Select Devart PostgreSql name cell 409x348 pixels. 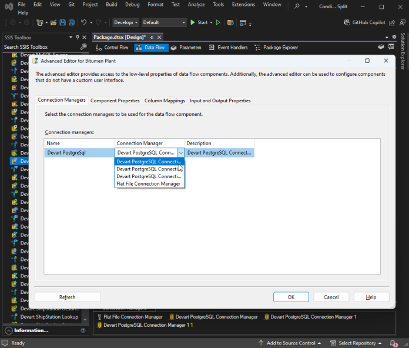click(x=79, y=153)
